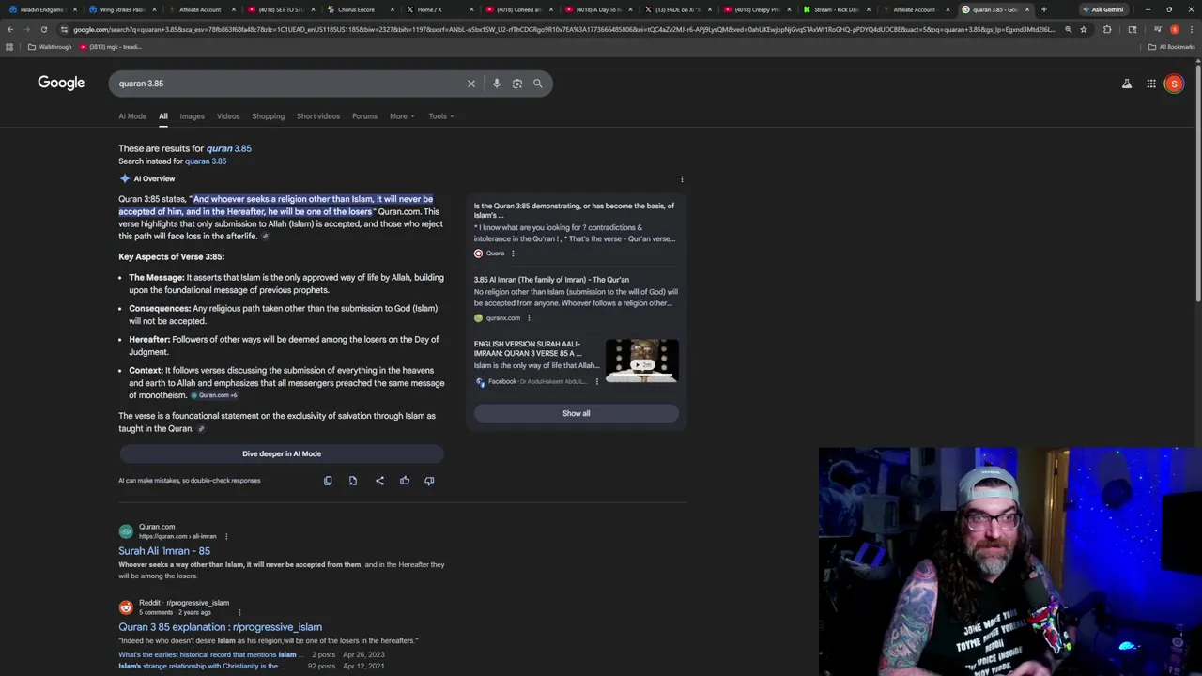Viewport: 1202px width, 676px height.
Task: Open Google Lens image search icon
Action: click(x=517, y=84)
